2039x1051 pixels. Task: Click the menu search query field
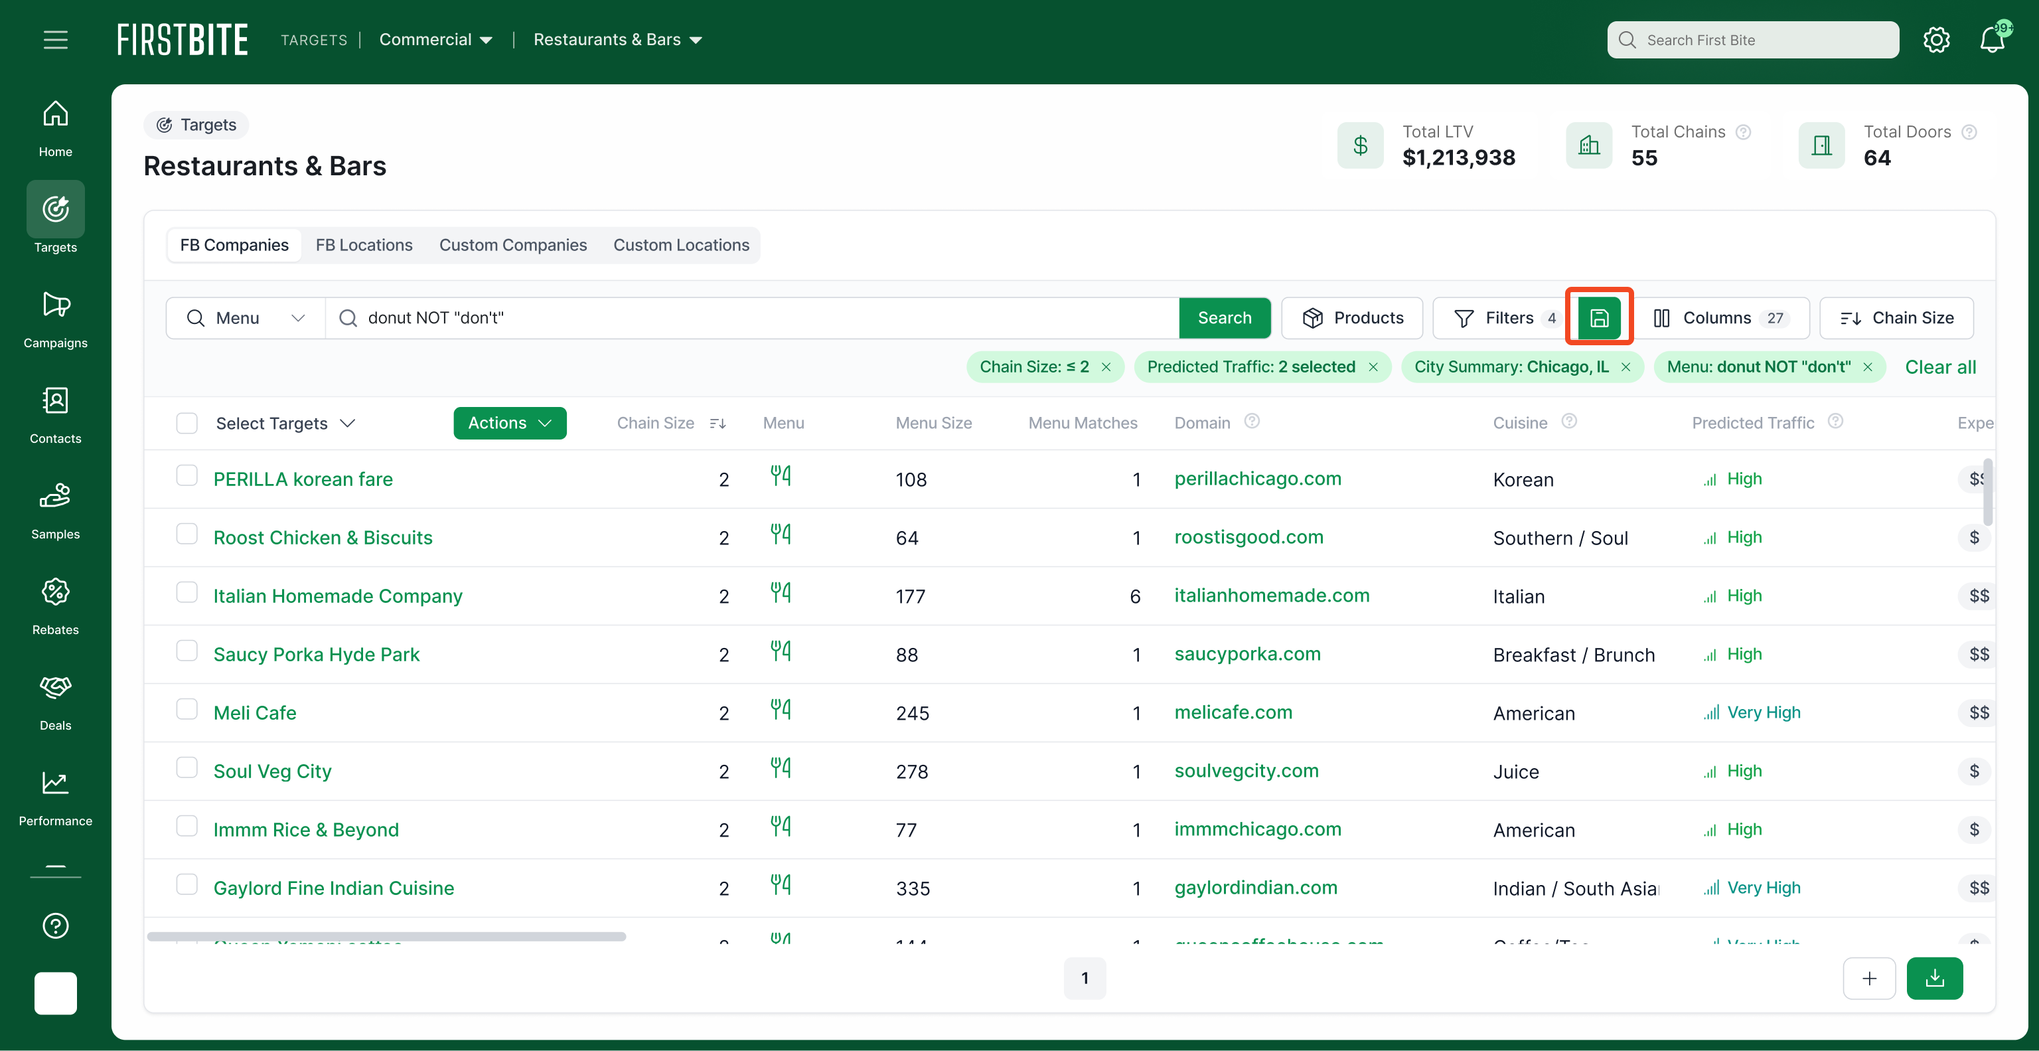752,317
